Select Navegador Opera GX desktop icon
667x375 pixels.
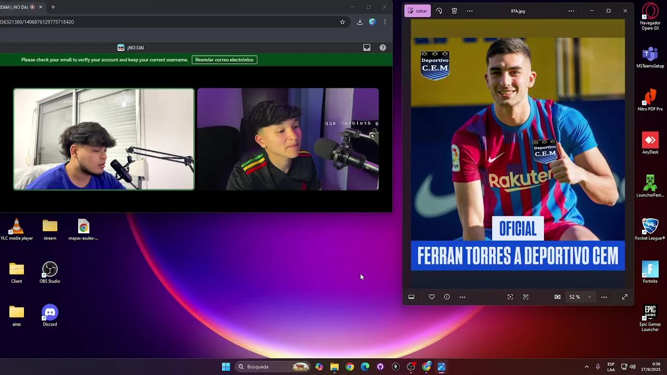(650, 17)
